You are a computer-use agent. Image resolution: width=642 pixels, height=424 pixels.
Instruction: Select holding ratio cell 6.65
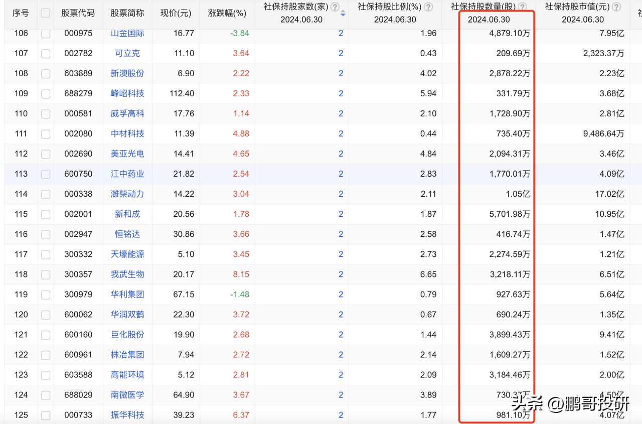point(428,274)
